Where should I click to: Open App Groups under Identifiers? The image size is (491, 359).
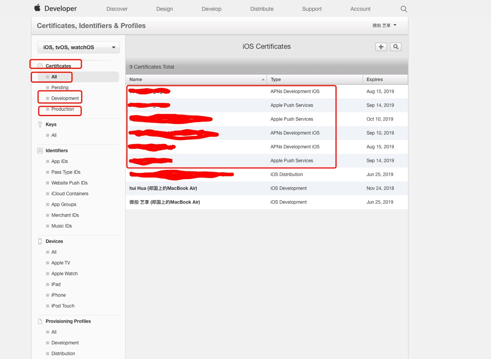click(x=64, y=204)
